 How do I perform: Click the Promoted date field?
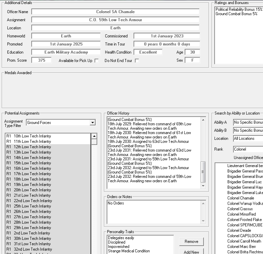coord(66,44)
